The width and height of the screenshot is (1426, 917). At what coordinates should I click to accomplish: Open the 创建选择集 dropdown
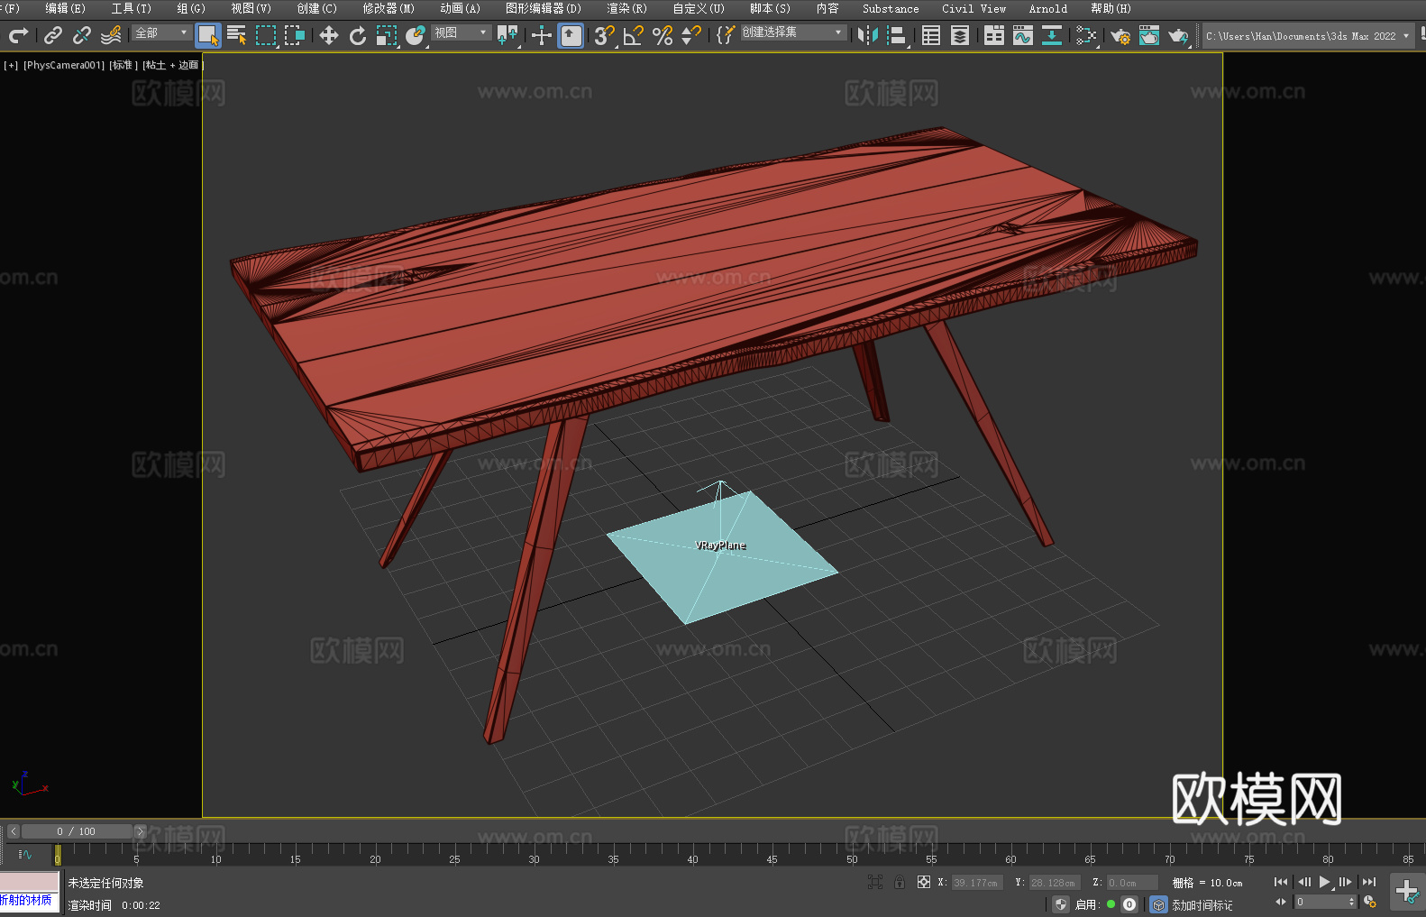pyautogui.click(x=793, y=32)
